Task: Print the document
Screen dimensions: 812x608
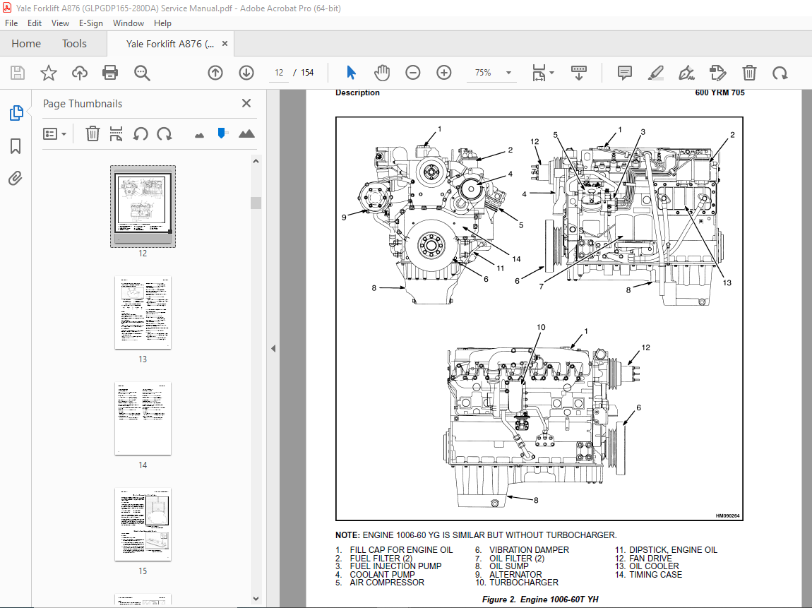Action: coord(109,73)
